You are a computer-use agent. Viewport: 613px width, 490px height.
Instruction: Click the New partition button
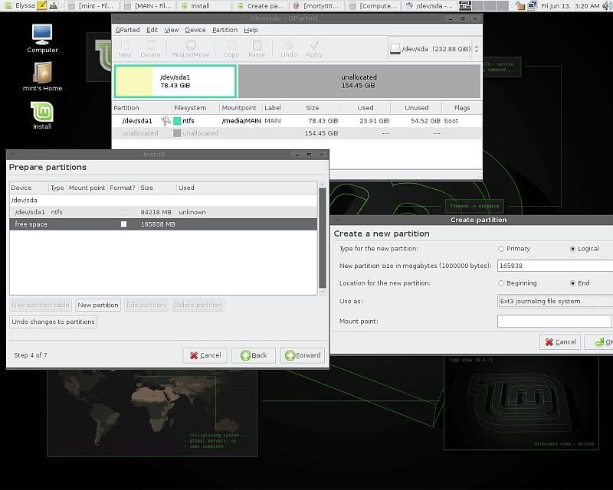pos(98,305)
